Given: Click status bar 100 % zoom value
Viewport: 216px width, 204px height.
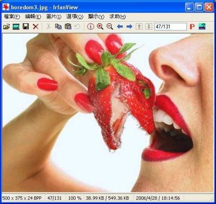Looking at the screenshot, I should (75, 198).
